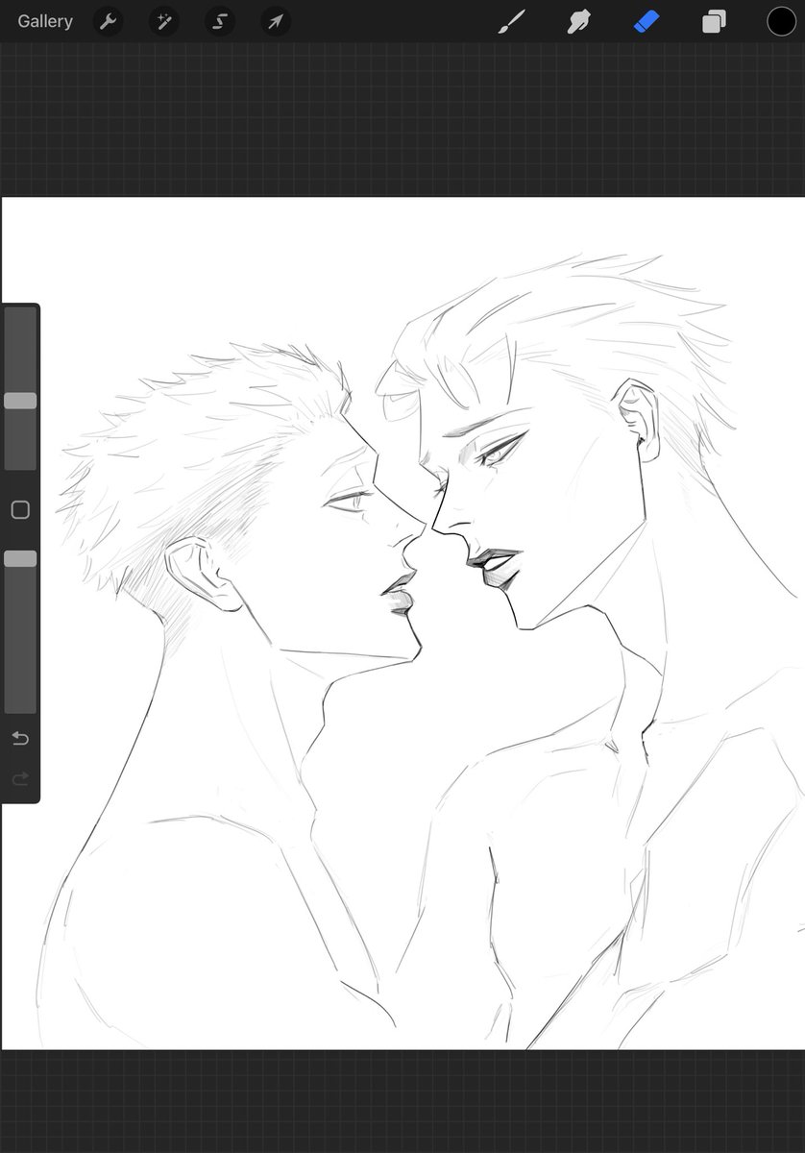The image size is (805, 1153).
Task: Adjust the brush size slider
Action: pyautogui.click(x=20, y=401)
